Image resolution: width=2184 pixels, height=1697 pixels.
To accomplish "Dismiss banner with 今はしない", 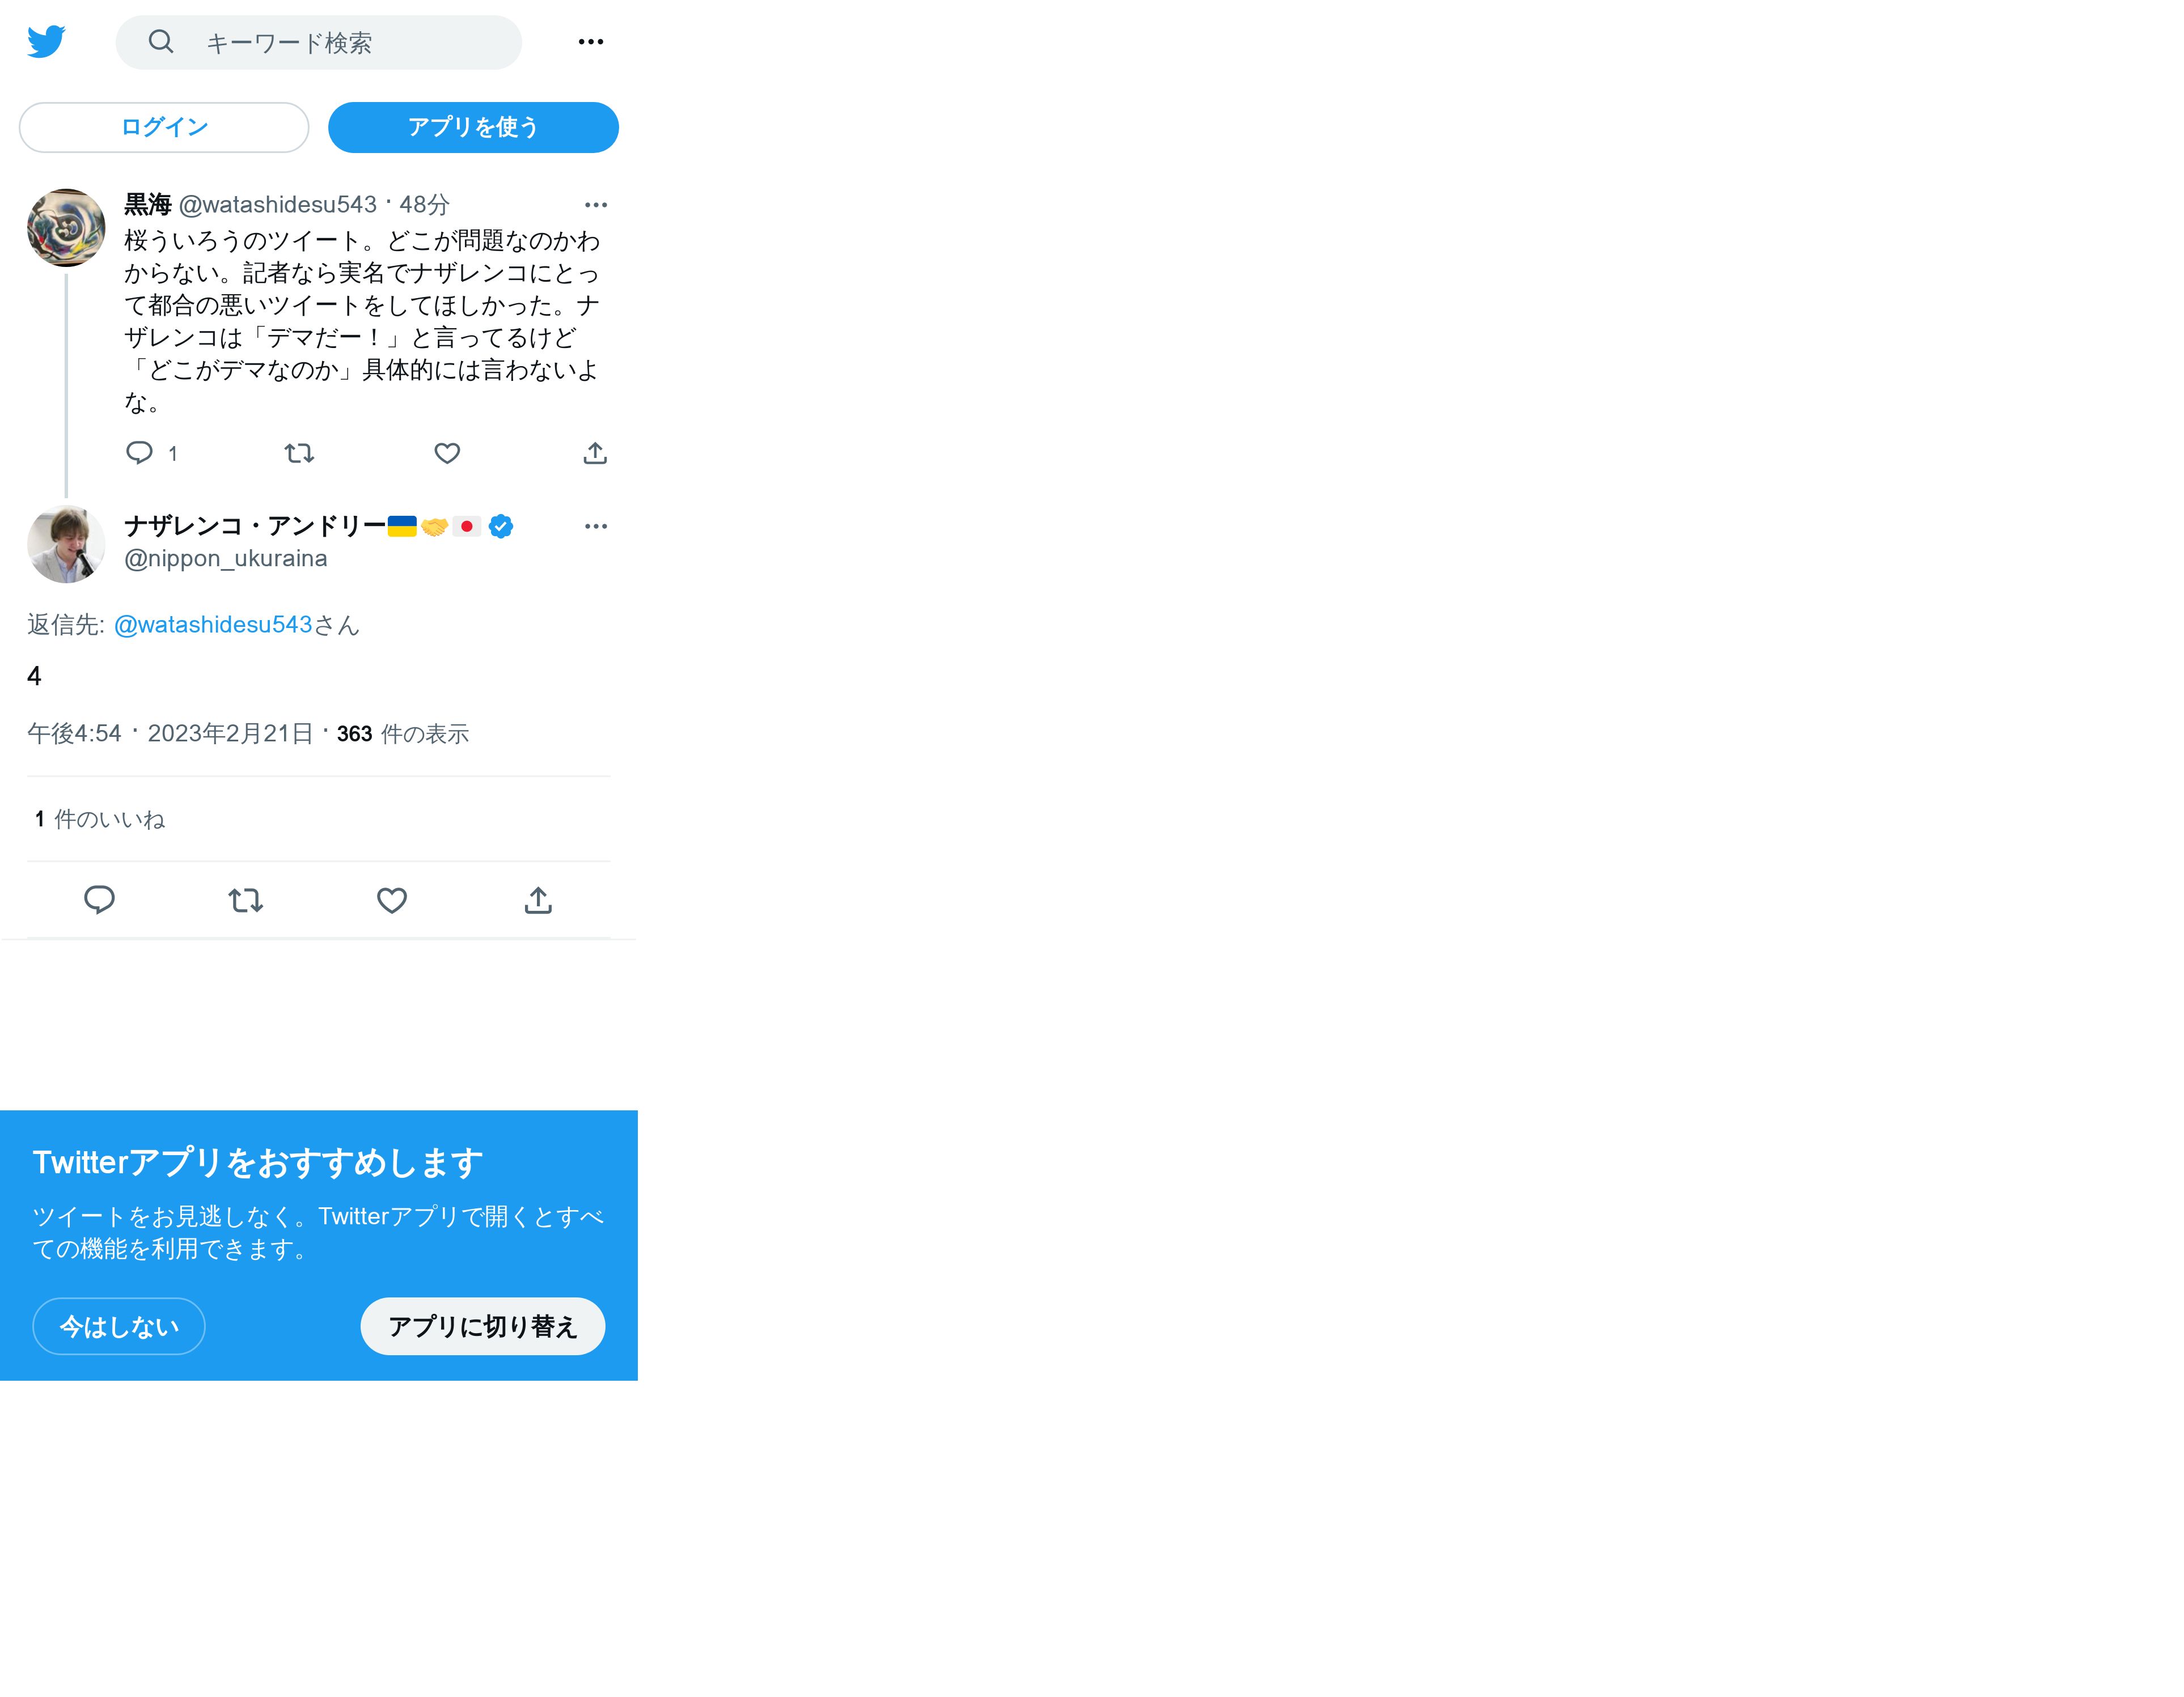I will (x=119, y=1326).
